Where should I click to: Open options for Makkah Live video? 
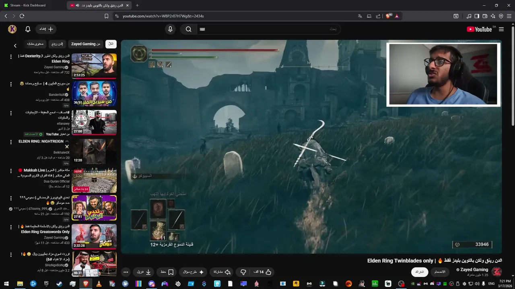tap(11, 171)
